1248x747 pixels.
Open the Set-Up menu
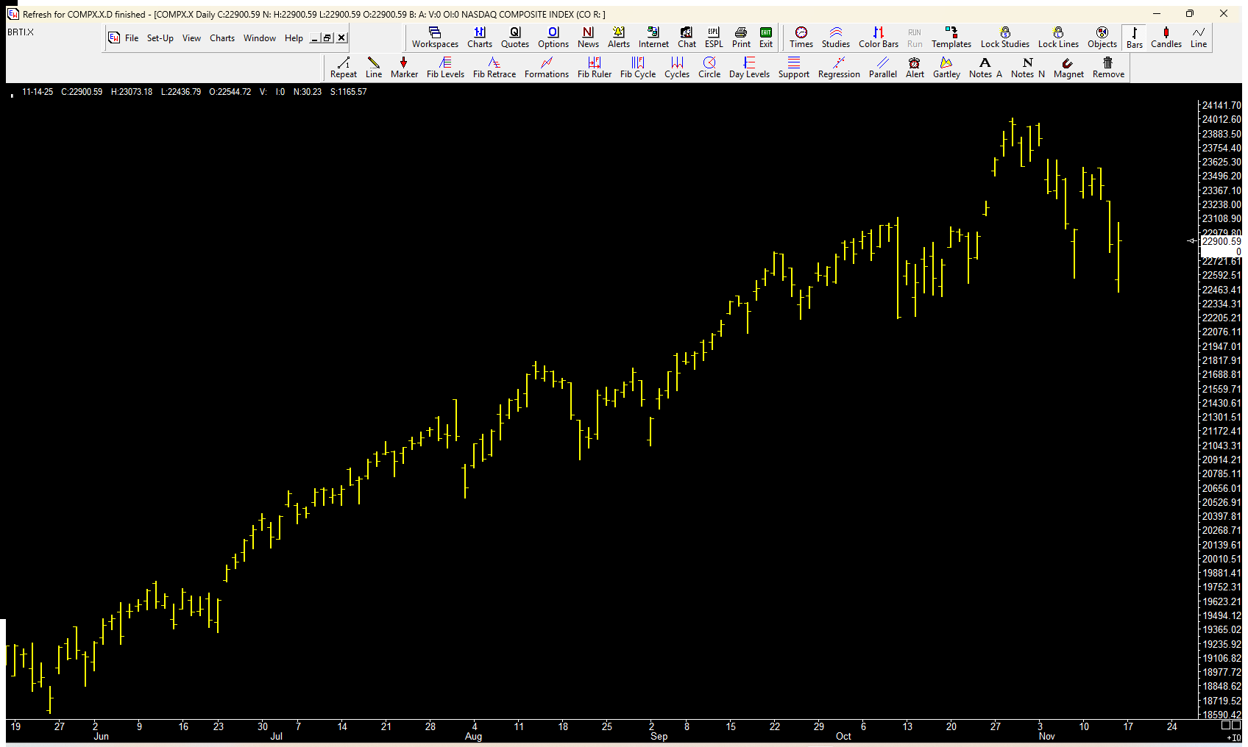point(160,38)
